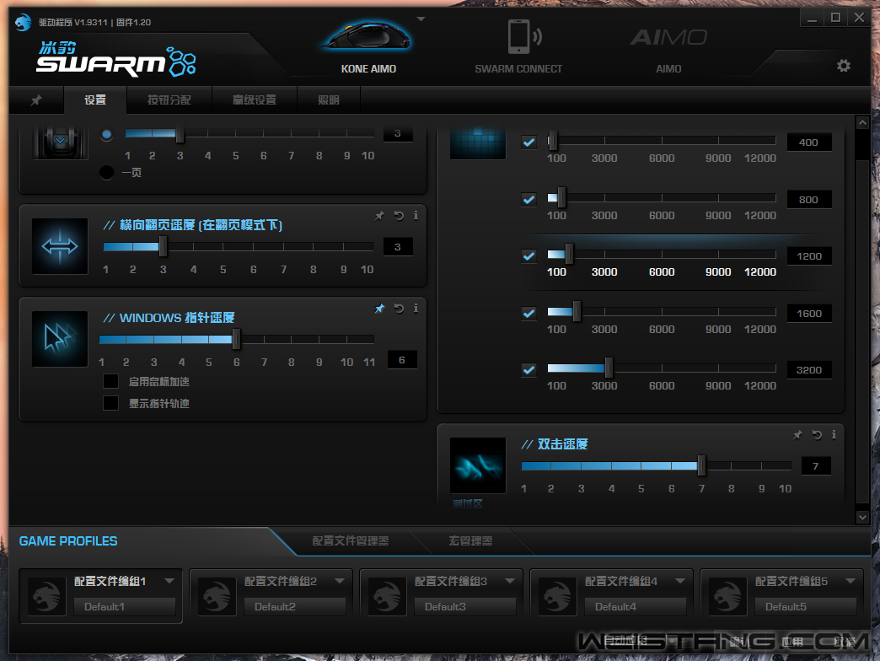Pin the WINDOWS 指针速度 panel
This screenshot has height=661, width=880.
380,308
